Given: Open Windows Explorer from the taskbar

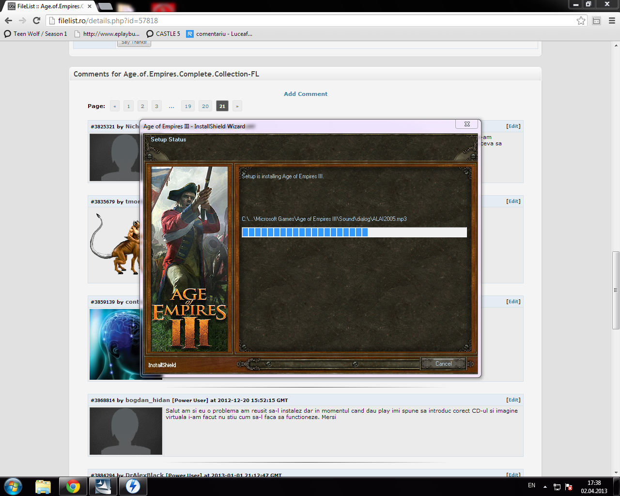Looking at the screenshot, I should 43,486.
